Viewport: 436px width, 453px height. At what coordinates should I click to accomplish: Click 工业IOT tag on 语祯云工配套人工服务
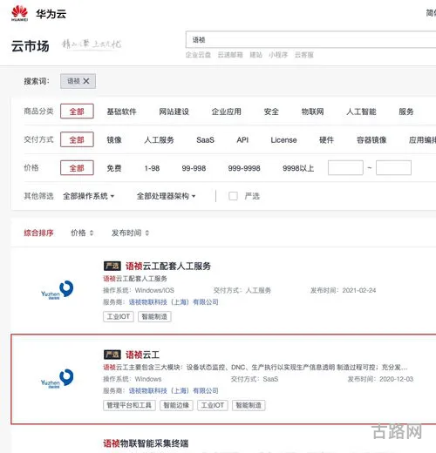point(119,316)
